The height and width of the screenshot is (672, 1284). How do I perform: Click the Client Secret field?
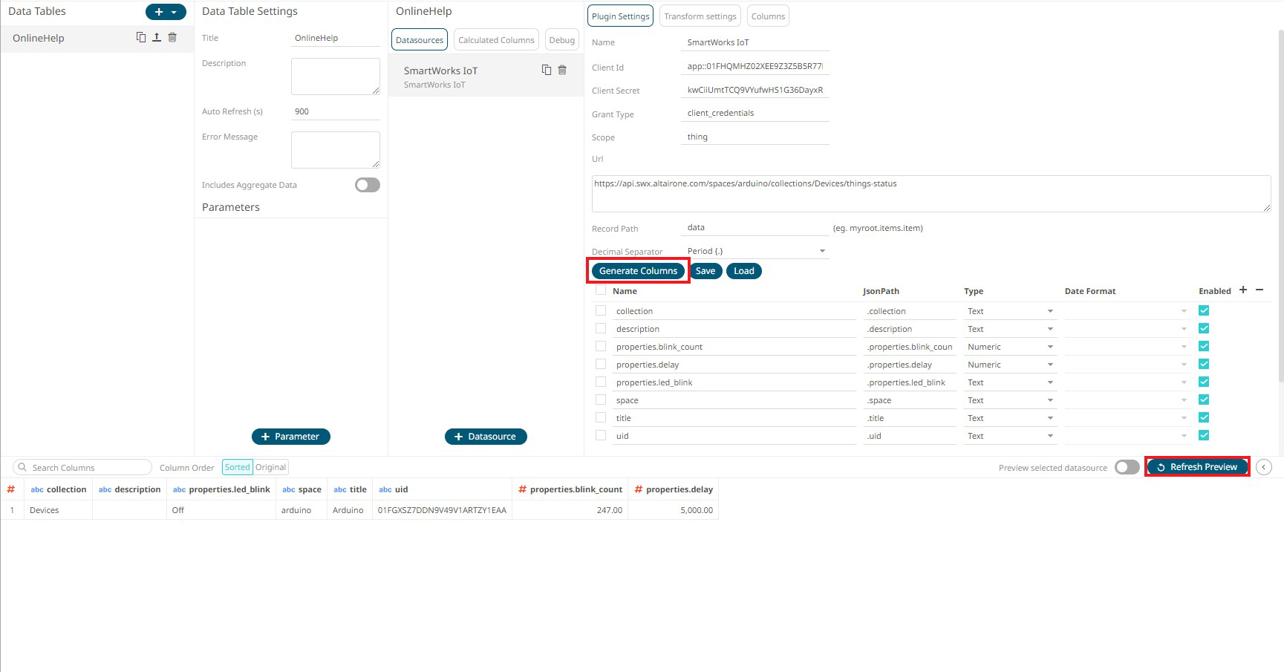click(755, 90)
